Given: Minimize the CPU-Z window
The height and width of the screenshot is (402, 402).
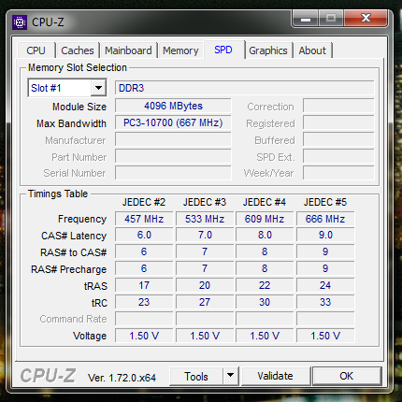Looking at the screenshot, I should [x=306, y=19].
